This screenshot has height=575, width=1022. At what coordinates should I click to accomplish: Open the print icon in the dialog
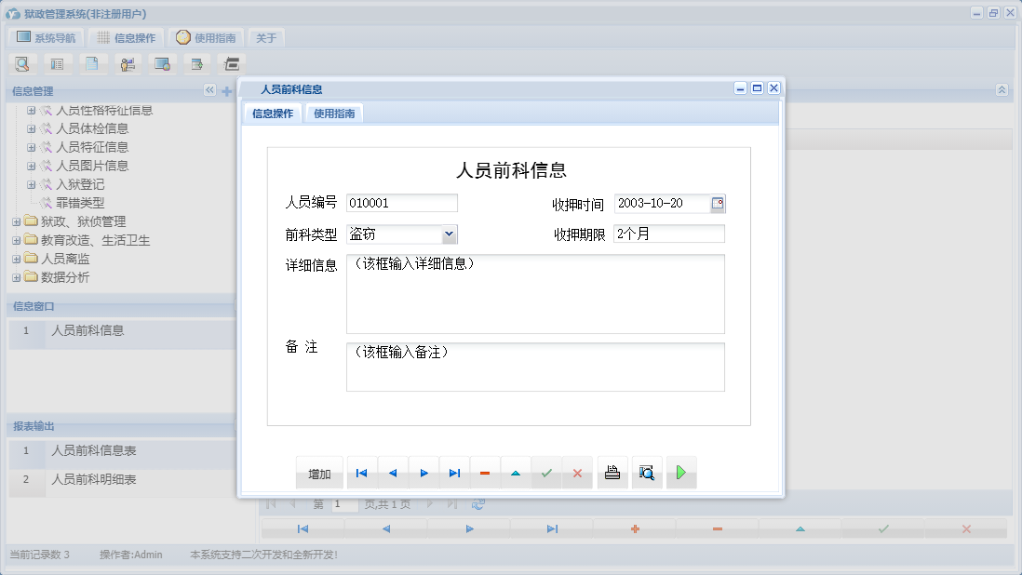(x=612, y=473)
